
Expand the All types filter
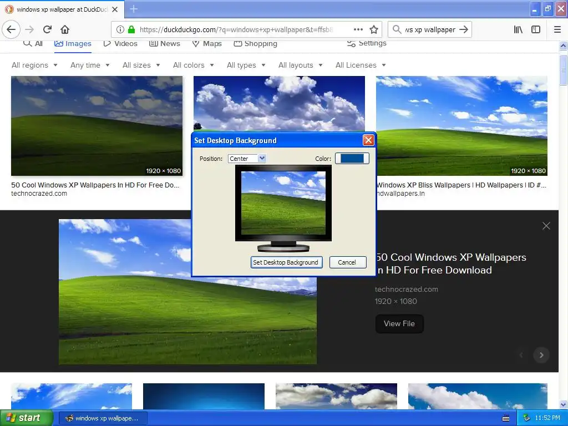246,65
